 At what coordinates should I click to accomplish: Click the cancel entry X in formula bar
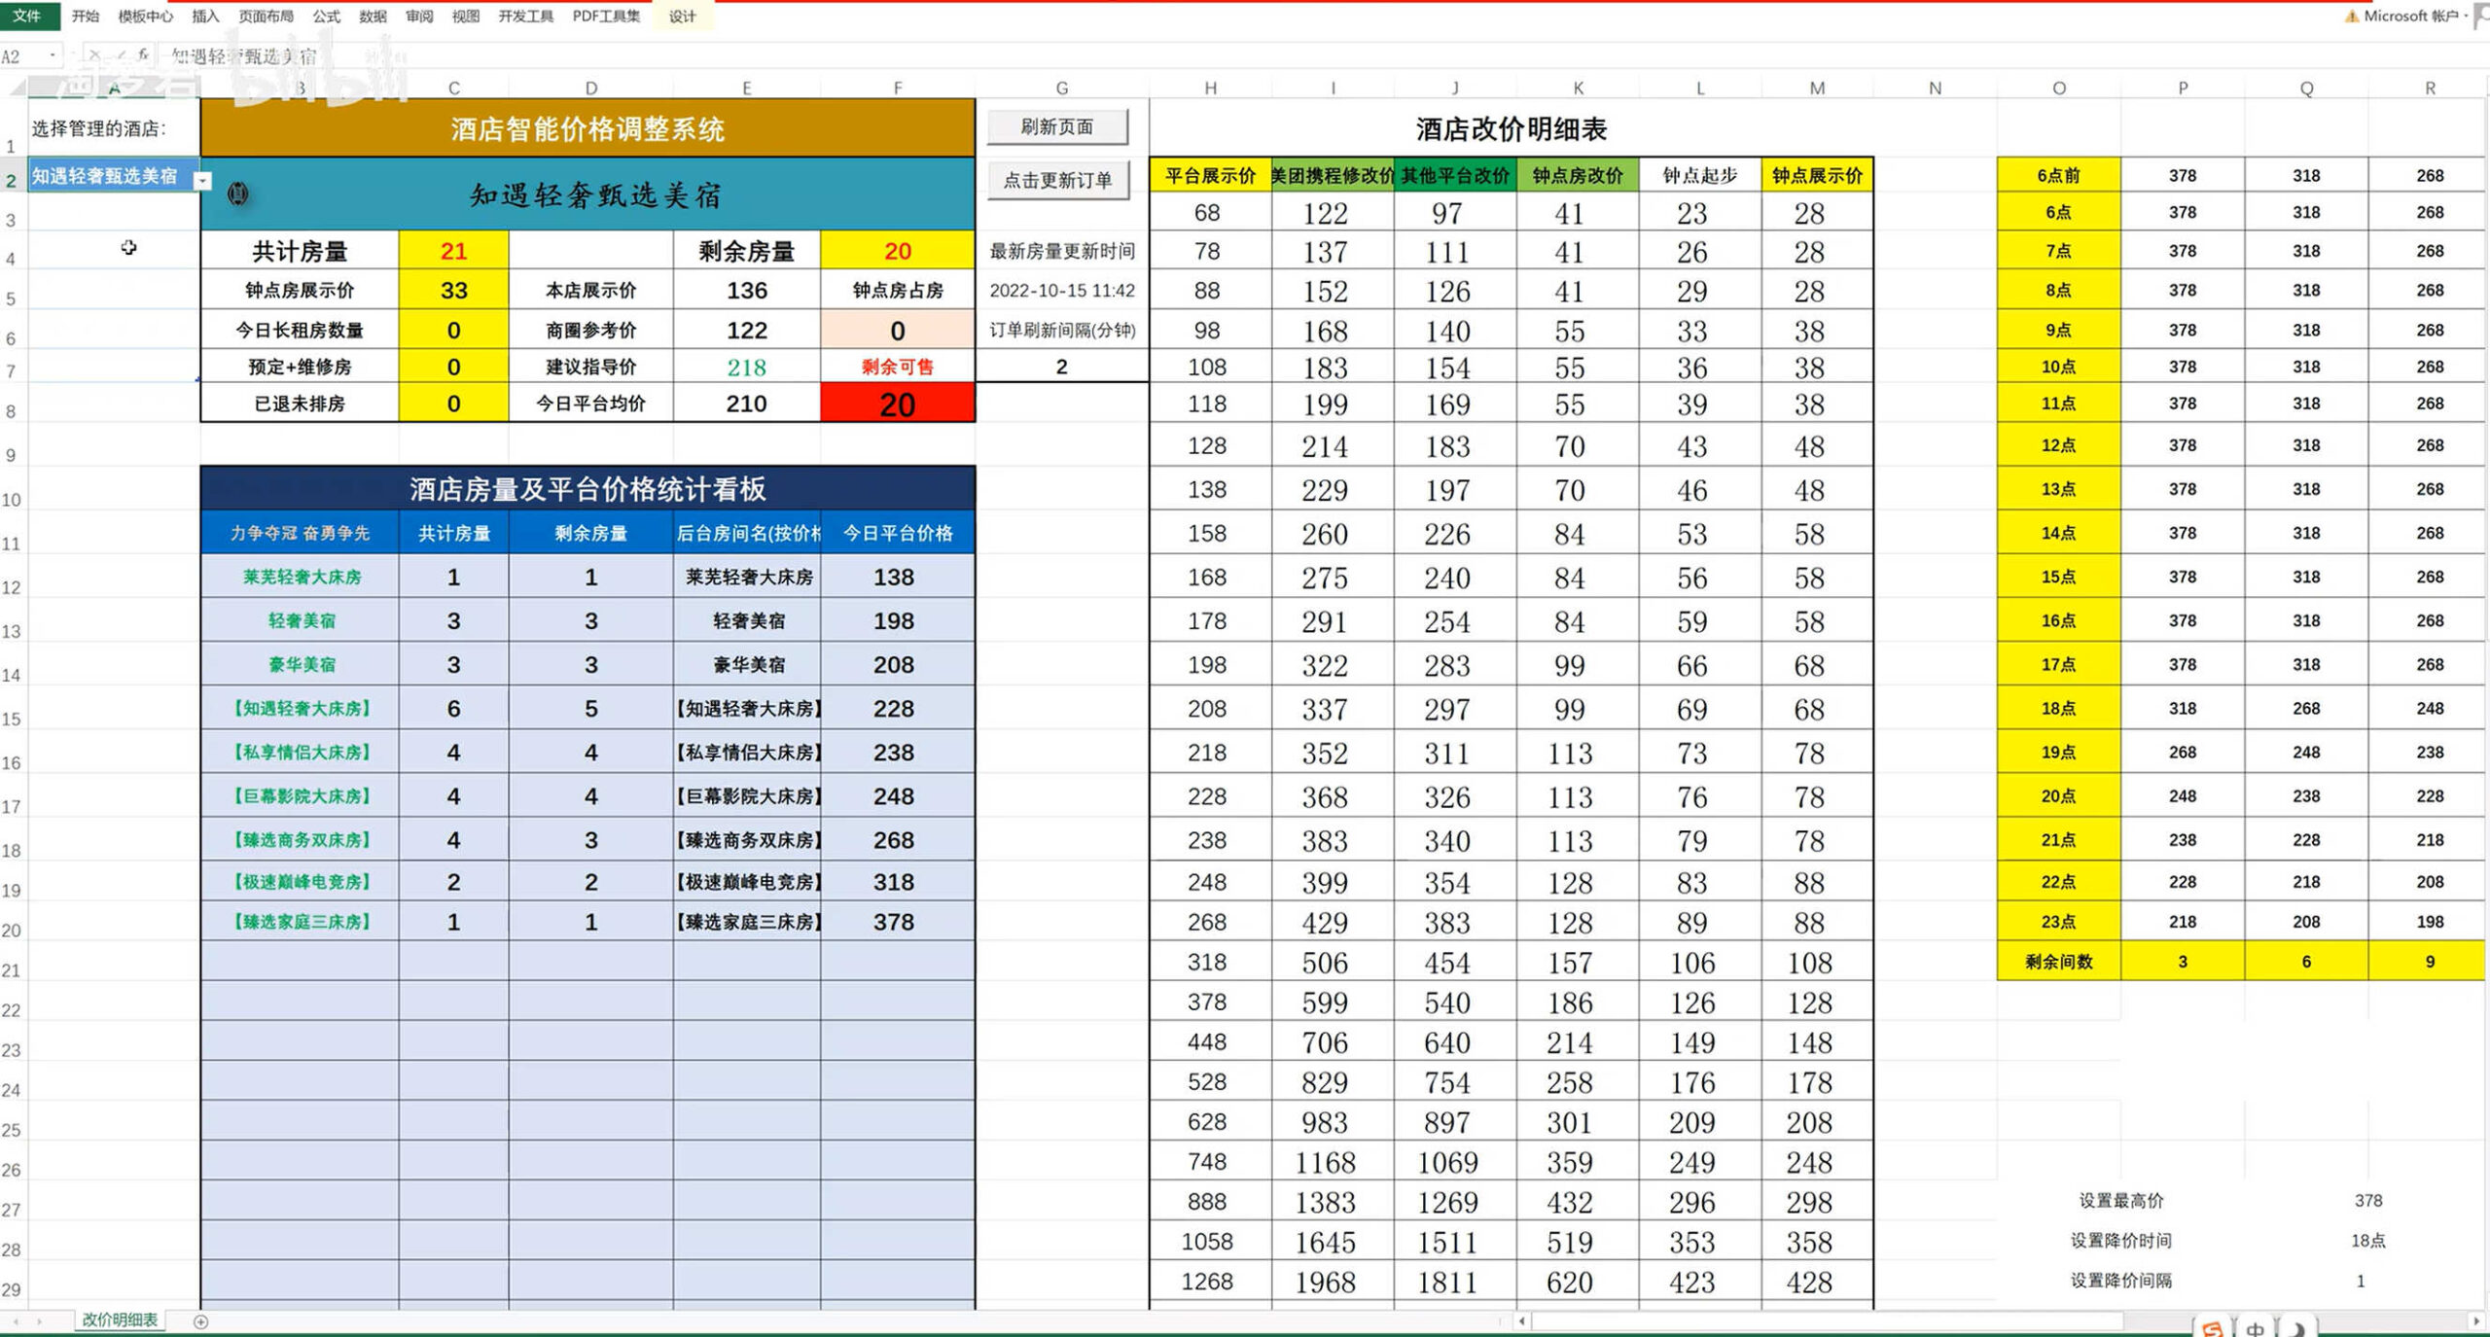tap(93, 55)
